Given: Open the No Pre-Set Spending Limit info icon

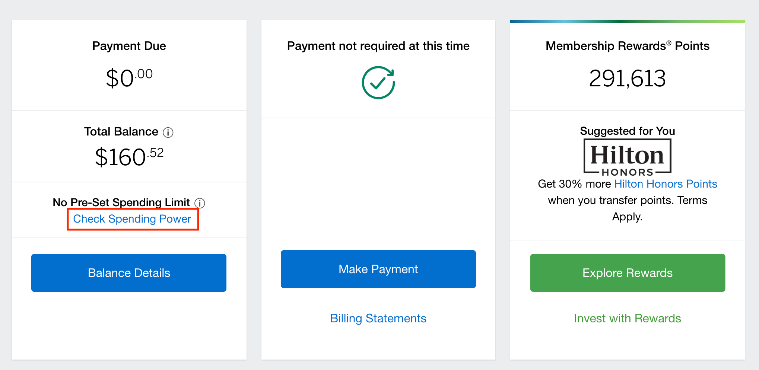Looking at the screenshot, I should pos(200,203).
